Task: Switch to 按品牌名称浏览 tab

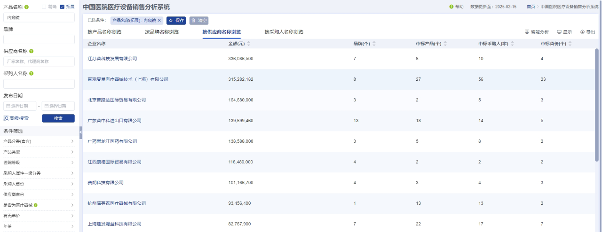Action: coord(161,32)
